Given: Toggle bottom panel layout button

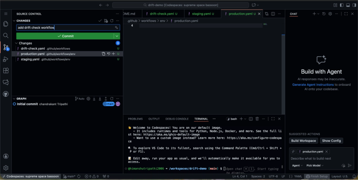Looking at the screenshot, I should [x=348, y=5].
